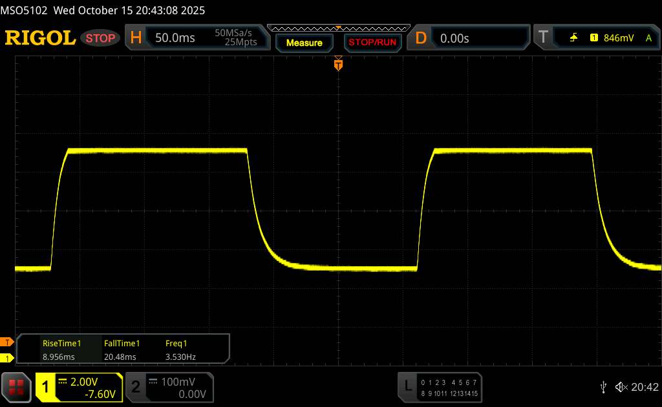Screen dimensions: 662x407
Task: Click the USB connection status icon
Action: [x=603, y=387]
